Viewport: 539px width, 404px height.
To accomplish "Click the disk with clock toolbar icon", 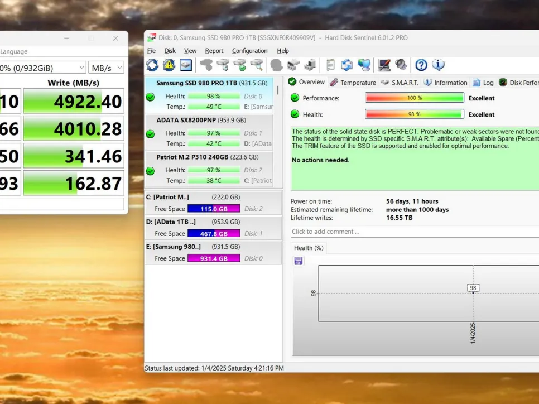I will tap(223, 65).
